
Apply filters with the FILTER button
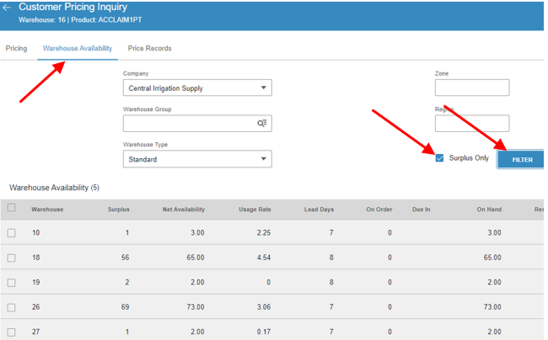[522, 160]
